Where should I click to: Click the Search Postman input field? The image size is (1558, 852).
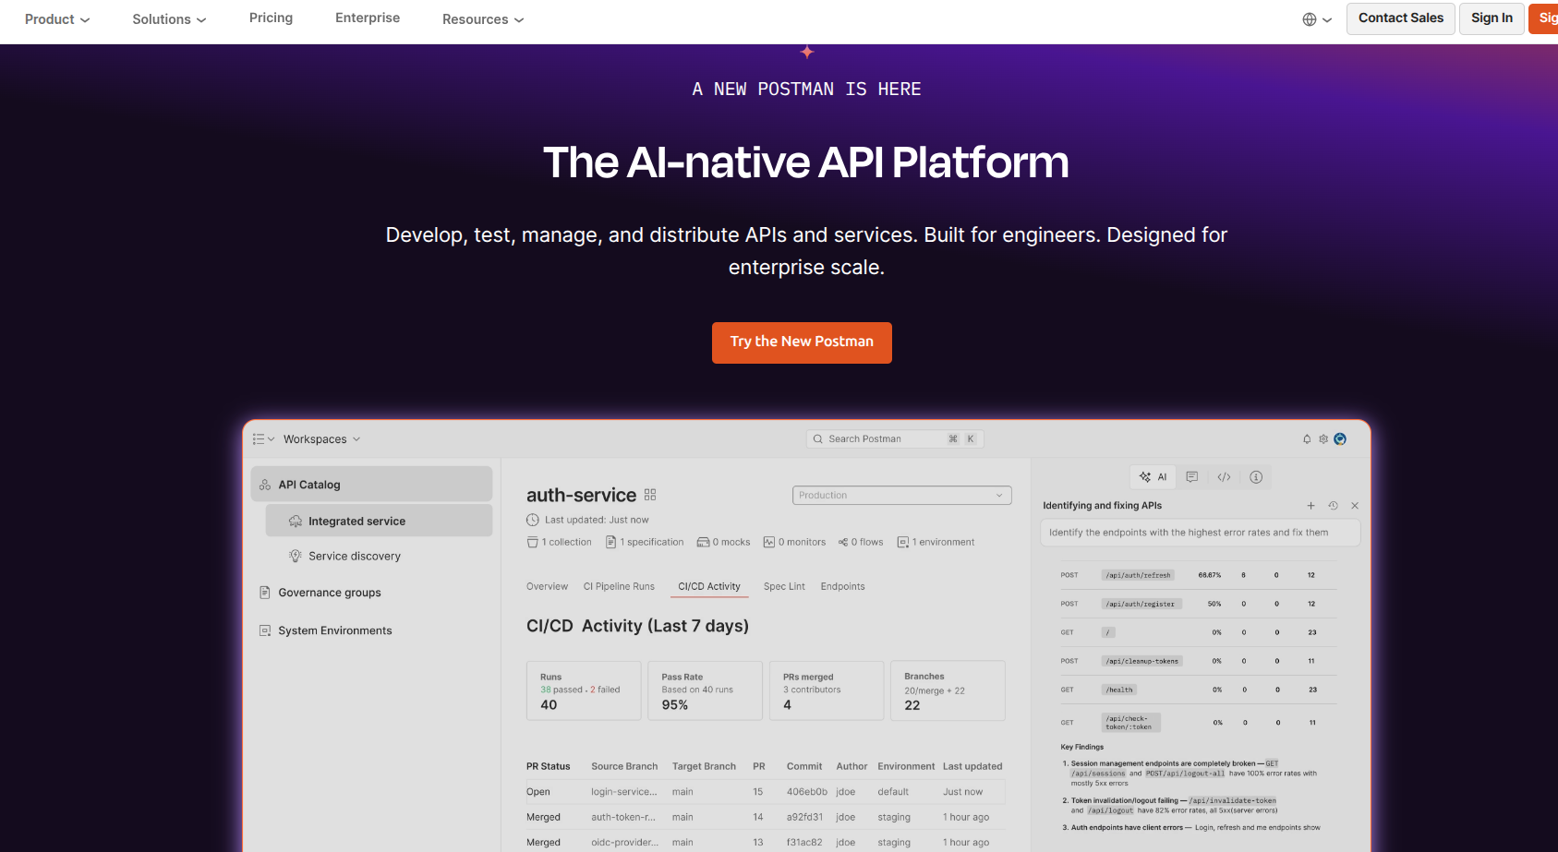point(894,439)
